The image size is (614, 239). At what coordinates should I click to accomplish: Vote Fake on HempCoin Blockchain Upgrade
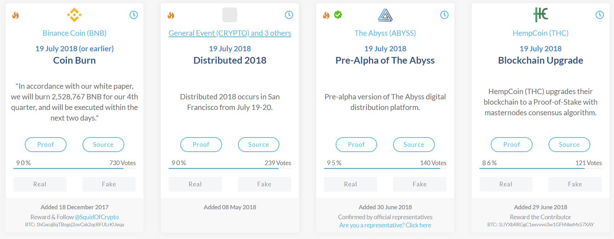575,184
